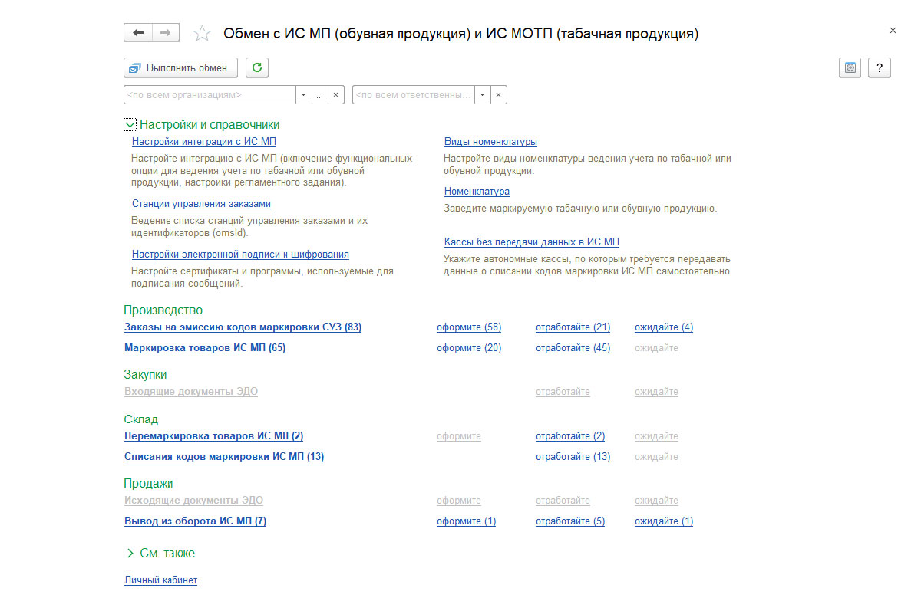Viewport: 921px width, 608px height.
Task: Add page to favorites with star icon
Action: pyautogui.click(x=202, y=34)
